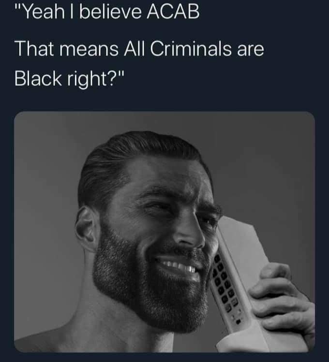Click the man's ear in the photo
This screenshot has height=362, width=329.
pyautogui.click(x=85, y=229)
